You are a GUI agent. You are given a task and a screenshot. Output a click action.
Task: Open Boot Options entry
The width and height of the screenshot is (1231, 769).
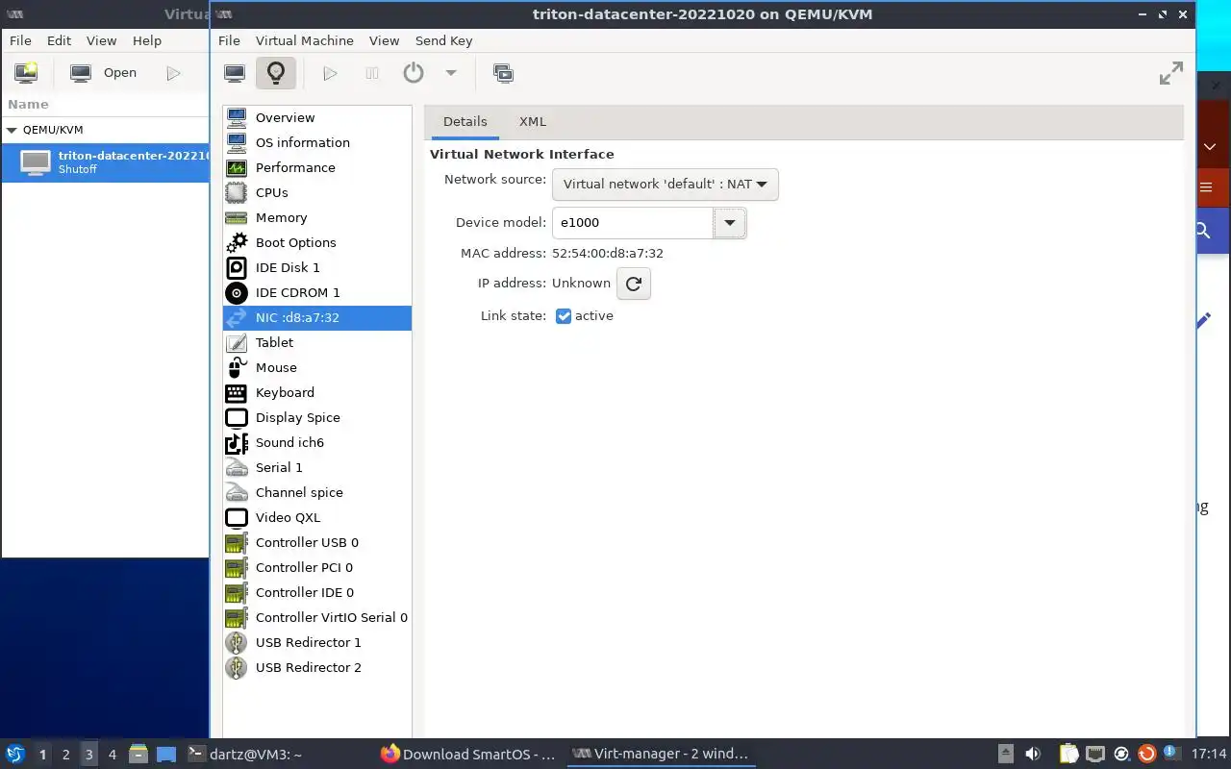317,242
